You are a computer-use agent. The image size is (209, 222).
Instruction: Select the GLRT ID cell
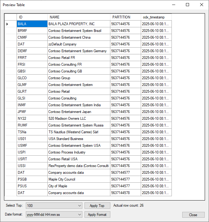(32, 92)
